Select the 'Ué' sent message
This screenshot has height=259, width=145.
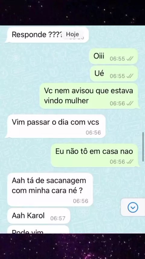[114, 74]
